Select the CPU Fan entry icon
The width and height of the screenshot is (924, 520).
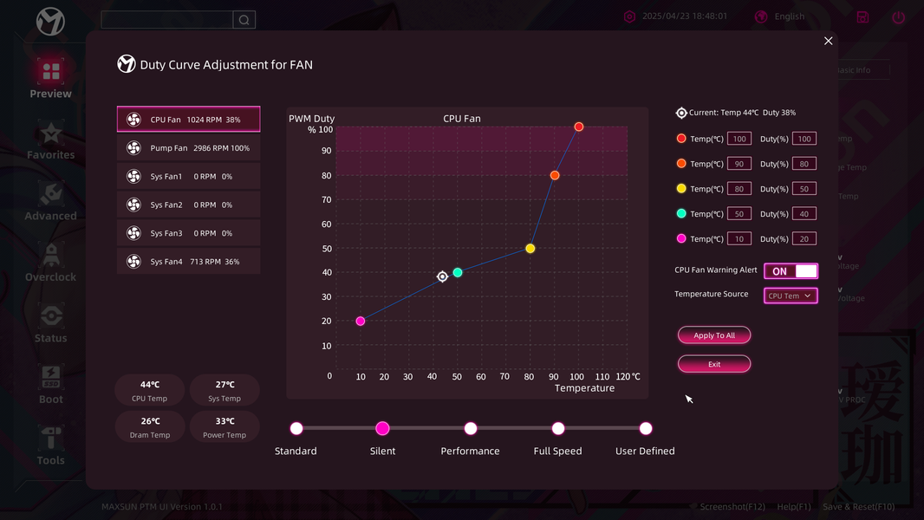click(x=133, y=120)
